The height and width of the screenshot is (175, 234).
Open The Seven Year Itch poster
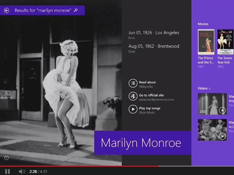[x=225, y=42]
